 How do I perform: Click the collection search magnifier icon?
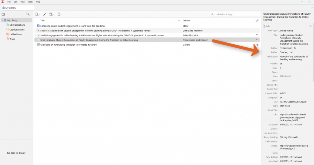point(28,14)
